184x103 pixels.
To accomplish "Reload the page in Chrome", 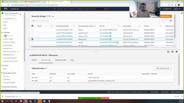I will (8, 5).
